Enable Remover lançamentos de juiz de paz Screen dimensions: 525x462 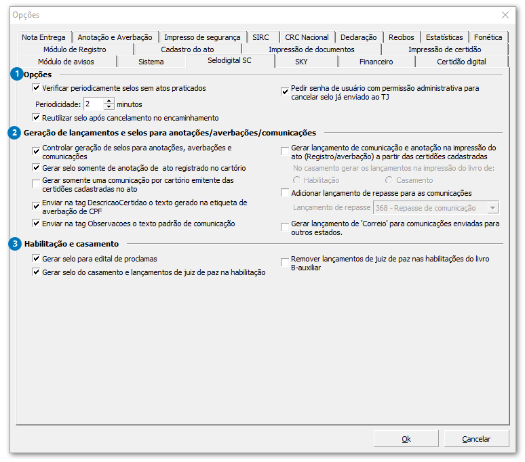(285, 262)
